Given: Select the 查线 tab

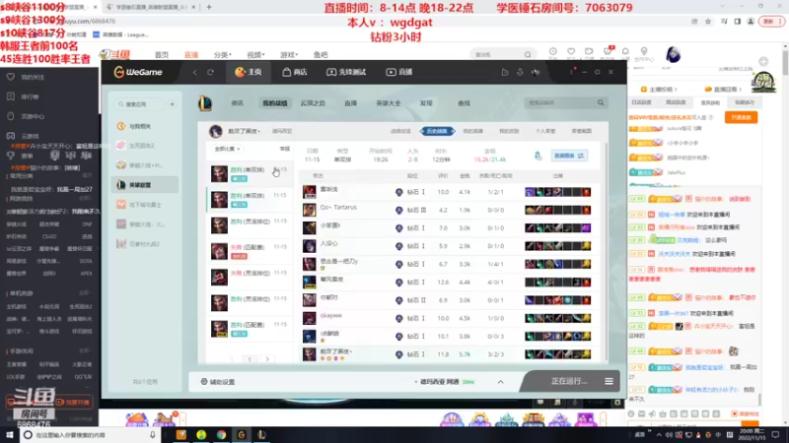Looking at the screenshot, I should pos(464,103).
